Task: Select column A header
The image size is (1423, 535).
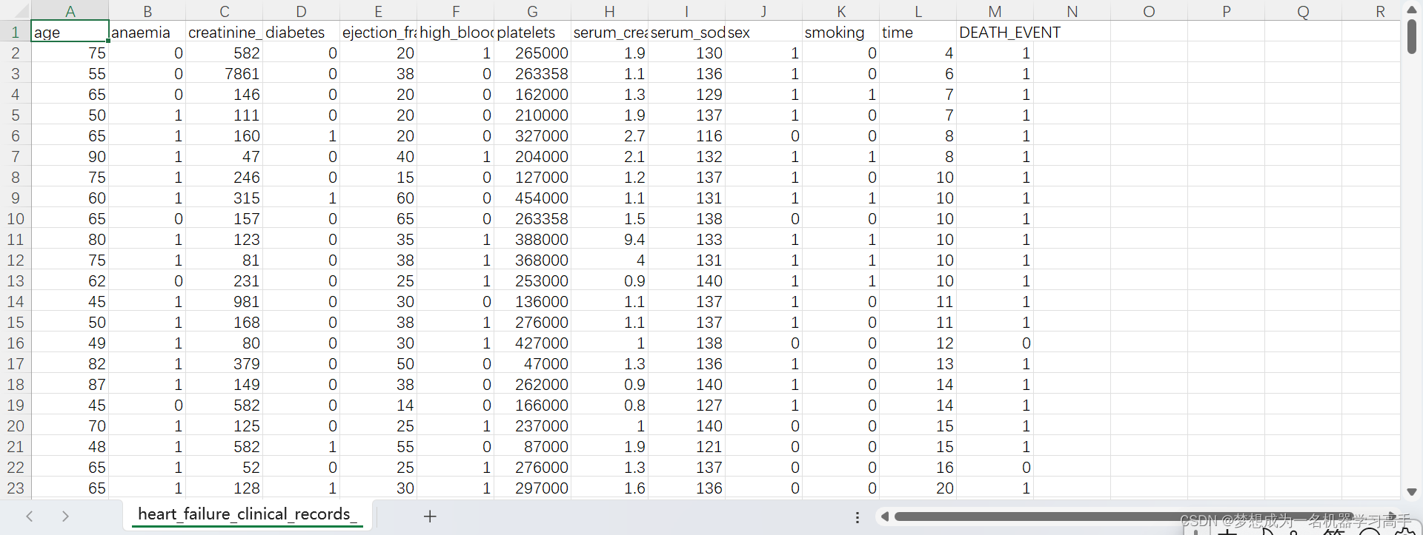Action: click(70, 11)
